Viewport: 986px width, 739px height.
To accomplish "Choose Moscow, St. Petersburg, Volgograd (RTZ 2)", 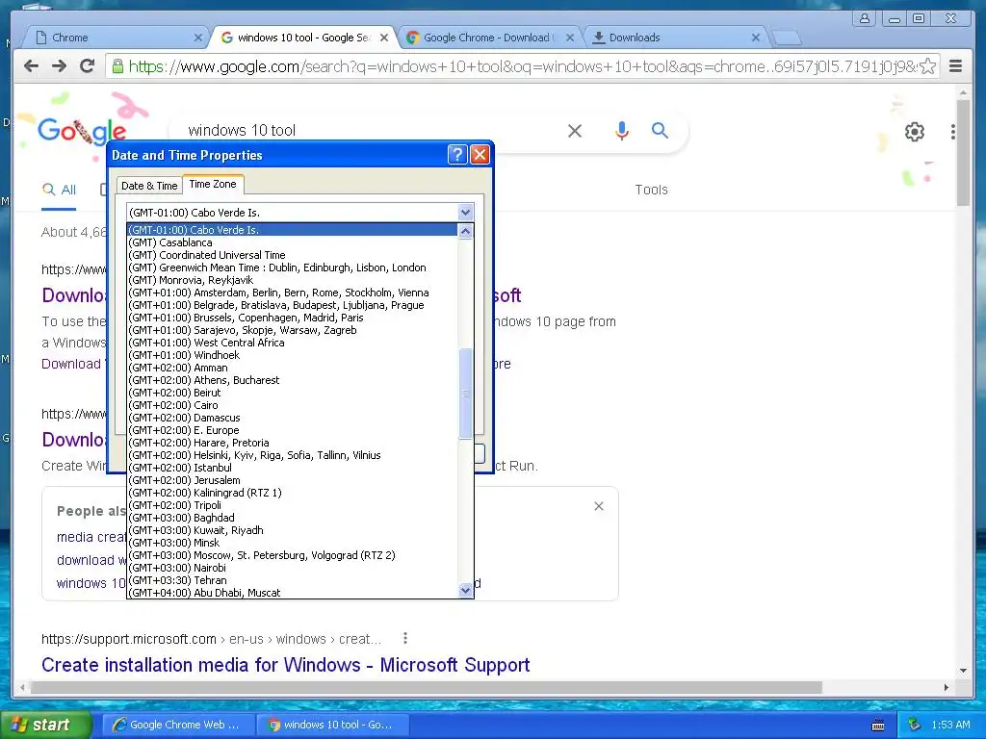I will 292,555.
